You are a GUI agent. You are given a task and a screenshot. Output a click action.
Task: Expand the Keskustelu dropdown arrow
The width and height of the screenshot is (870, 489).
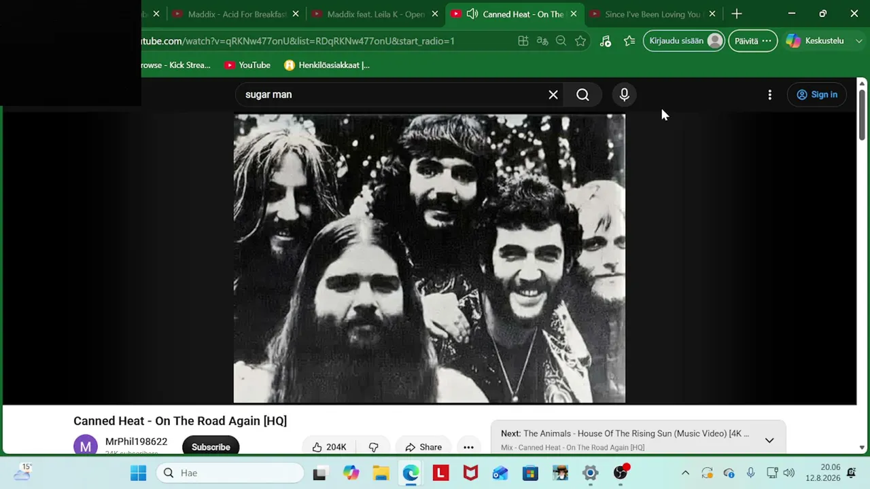(x=858, y=41)
